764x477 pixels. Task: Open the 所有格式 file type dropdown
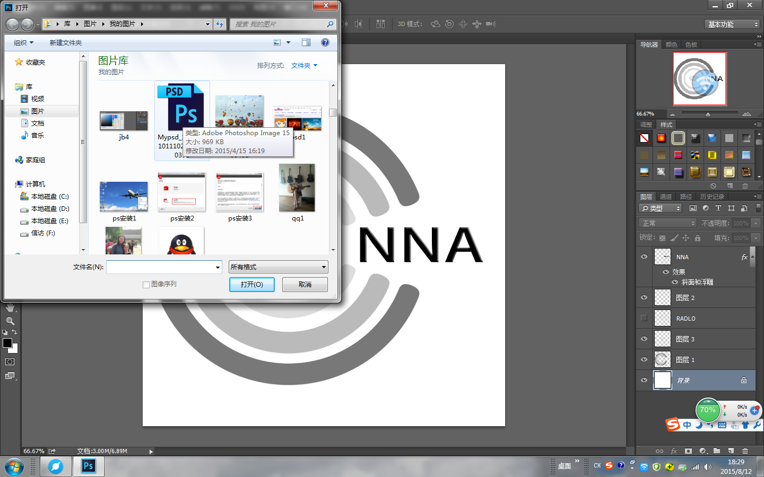[279, 267]
